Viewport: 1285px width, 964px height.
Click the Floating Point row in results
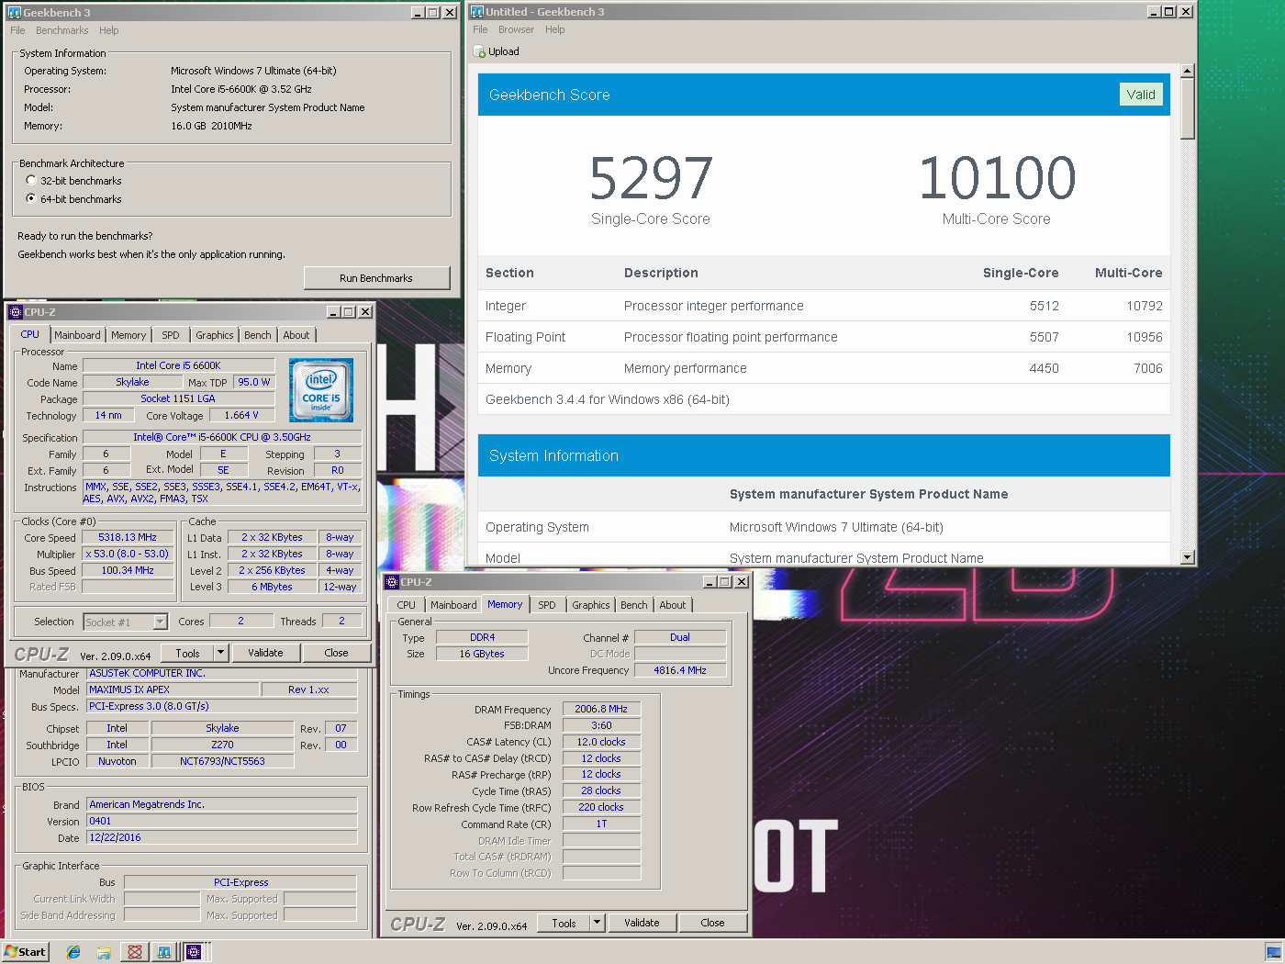click(824, 337)
